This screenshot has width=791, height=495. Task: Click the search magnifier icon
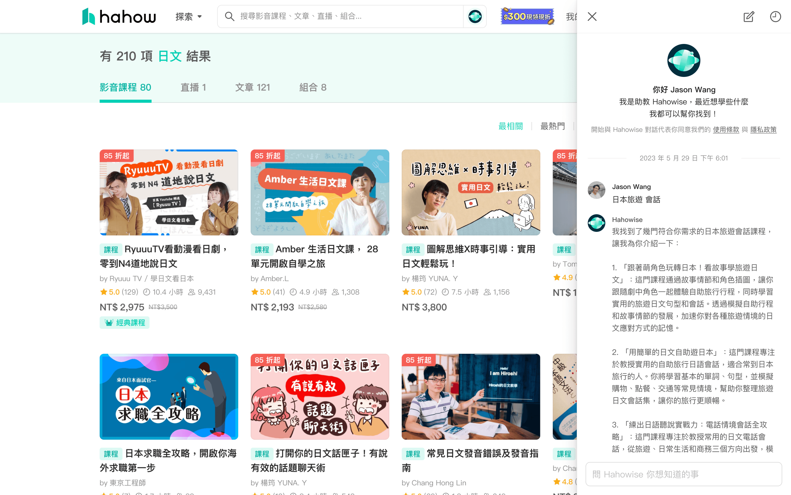230,16
